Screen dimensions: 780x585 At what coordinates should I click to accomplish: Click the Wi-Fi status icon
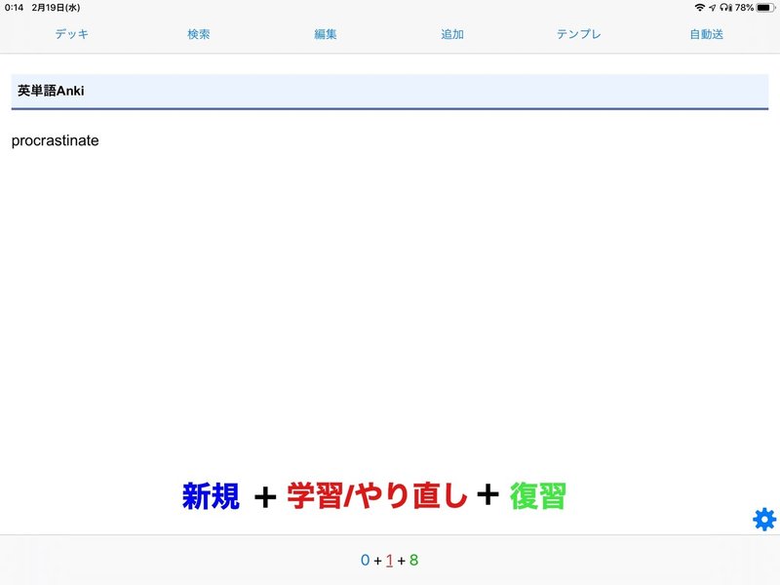[700, 8]
